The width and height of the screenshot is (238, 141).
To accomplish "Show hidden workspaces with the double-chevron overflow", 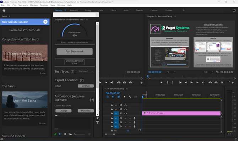I will point(184,10).
